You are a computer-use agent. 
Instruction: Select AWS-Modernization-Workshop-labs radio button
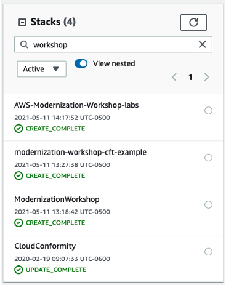pyautogui.click(x=208, y=111)
